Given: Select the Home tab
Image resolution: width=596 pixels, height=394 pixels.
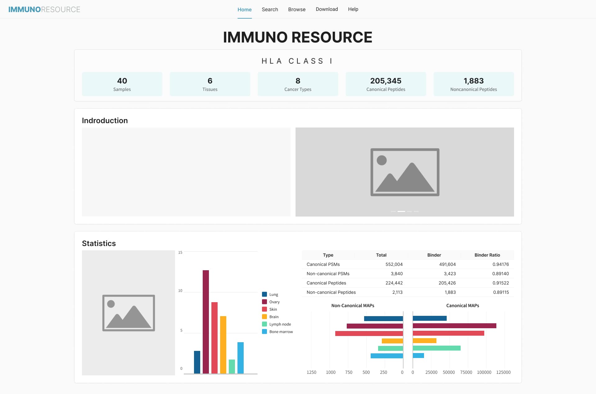Looking at the screenshot, I should (244, 9).
